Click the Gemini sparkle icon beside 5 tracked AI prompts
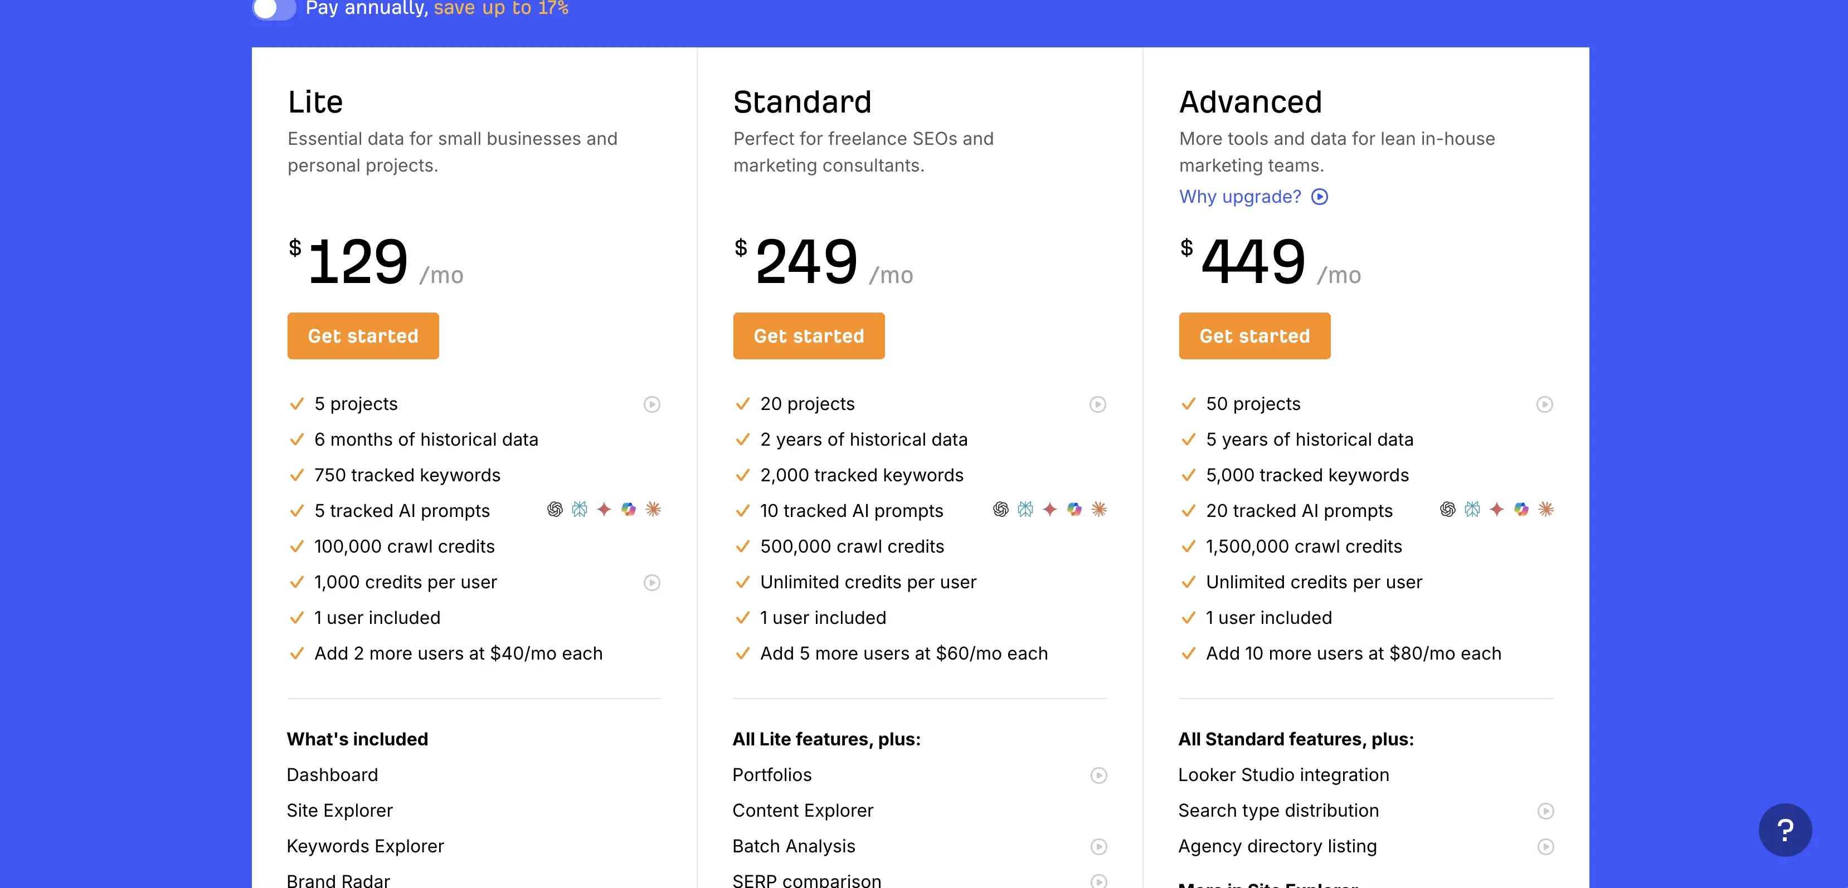 click(604, 509)
